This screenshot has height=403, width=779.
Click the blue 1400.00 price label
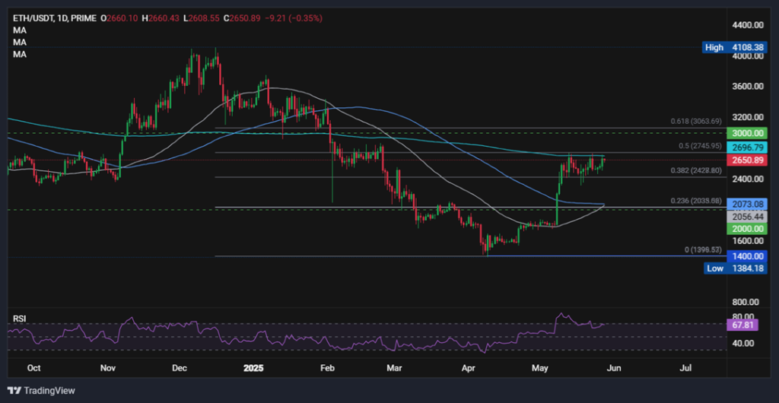pyautogui.click(x=747, y=256)
